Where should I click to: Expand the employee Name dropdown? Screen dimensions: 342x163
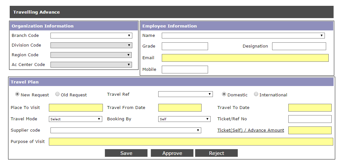243,36
